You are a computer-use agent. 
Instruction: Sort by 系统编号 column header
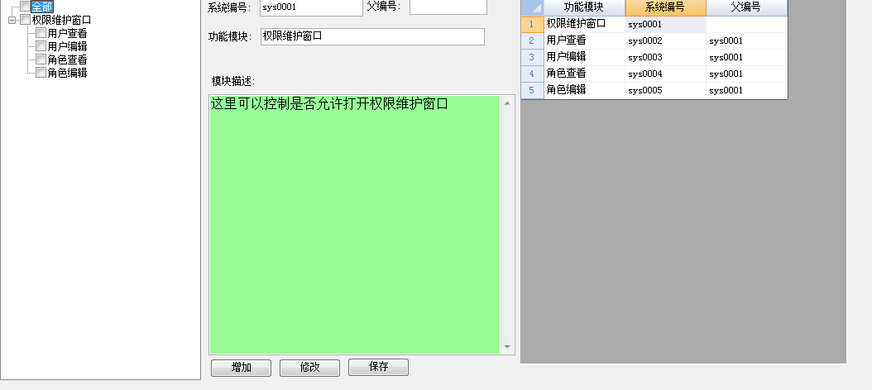tap(666, 7)
